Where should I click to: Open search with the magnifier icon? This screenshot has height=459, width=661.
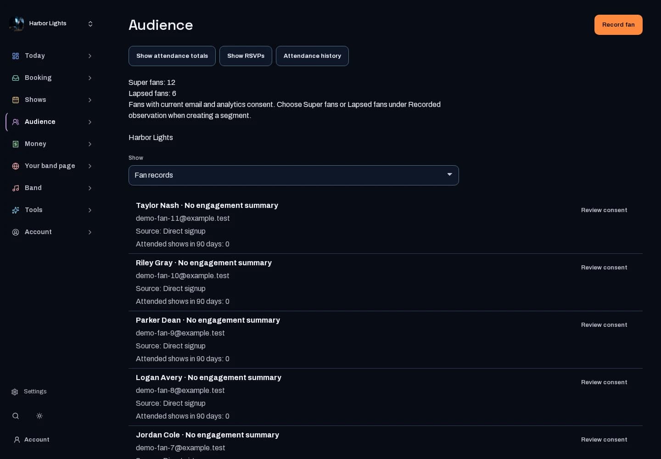[x=16, y=416]
